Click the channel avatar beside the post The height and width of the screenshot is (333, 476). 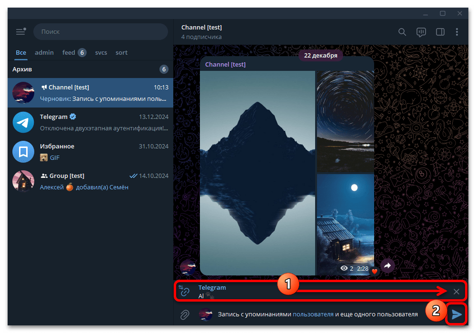(188, 267)
